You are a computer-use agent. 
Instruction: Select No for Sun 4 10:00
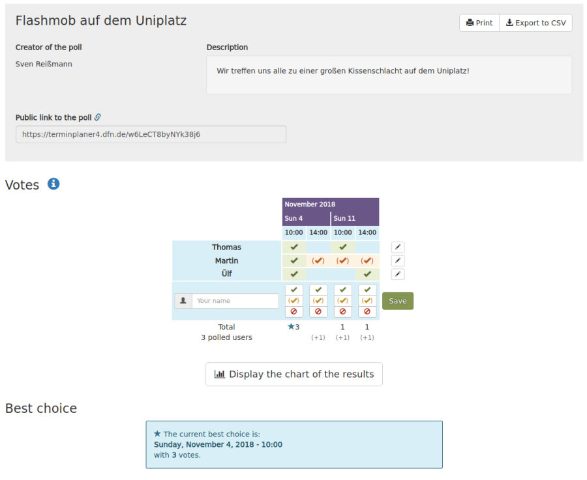click(294, 312)
